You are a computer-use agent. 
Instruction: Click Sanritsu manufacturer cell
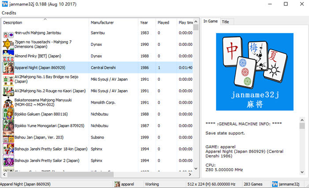point(98,33)
